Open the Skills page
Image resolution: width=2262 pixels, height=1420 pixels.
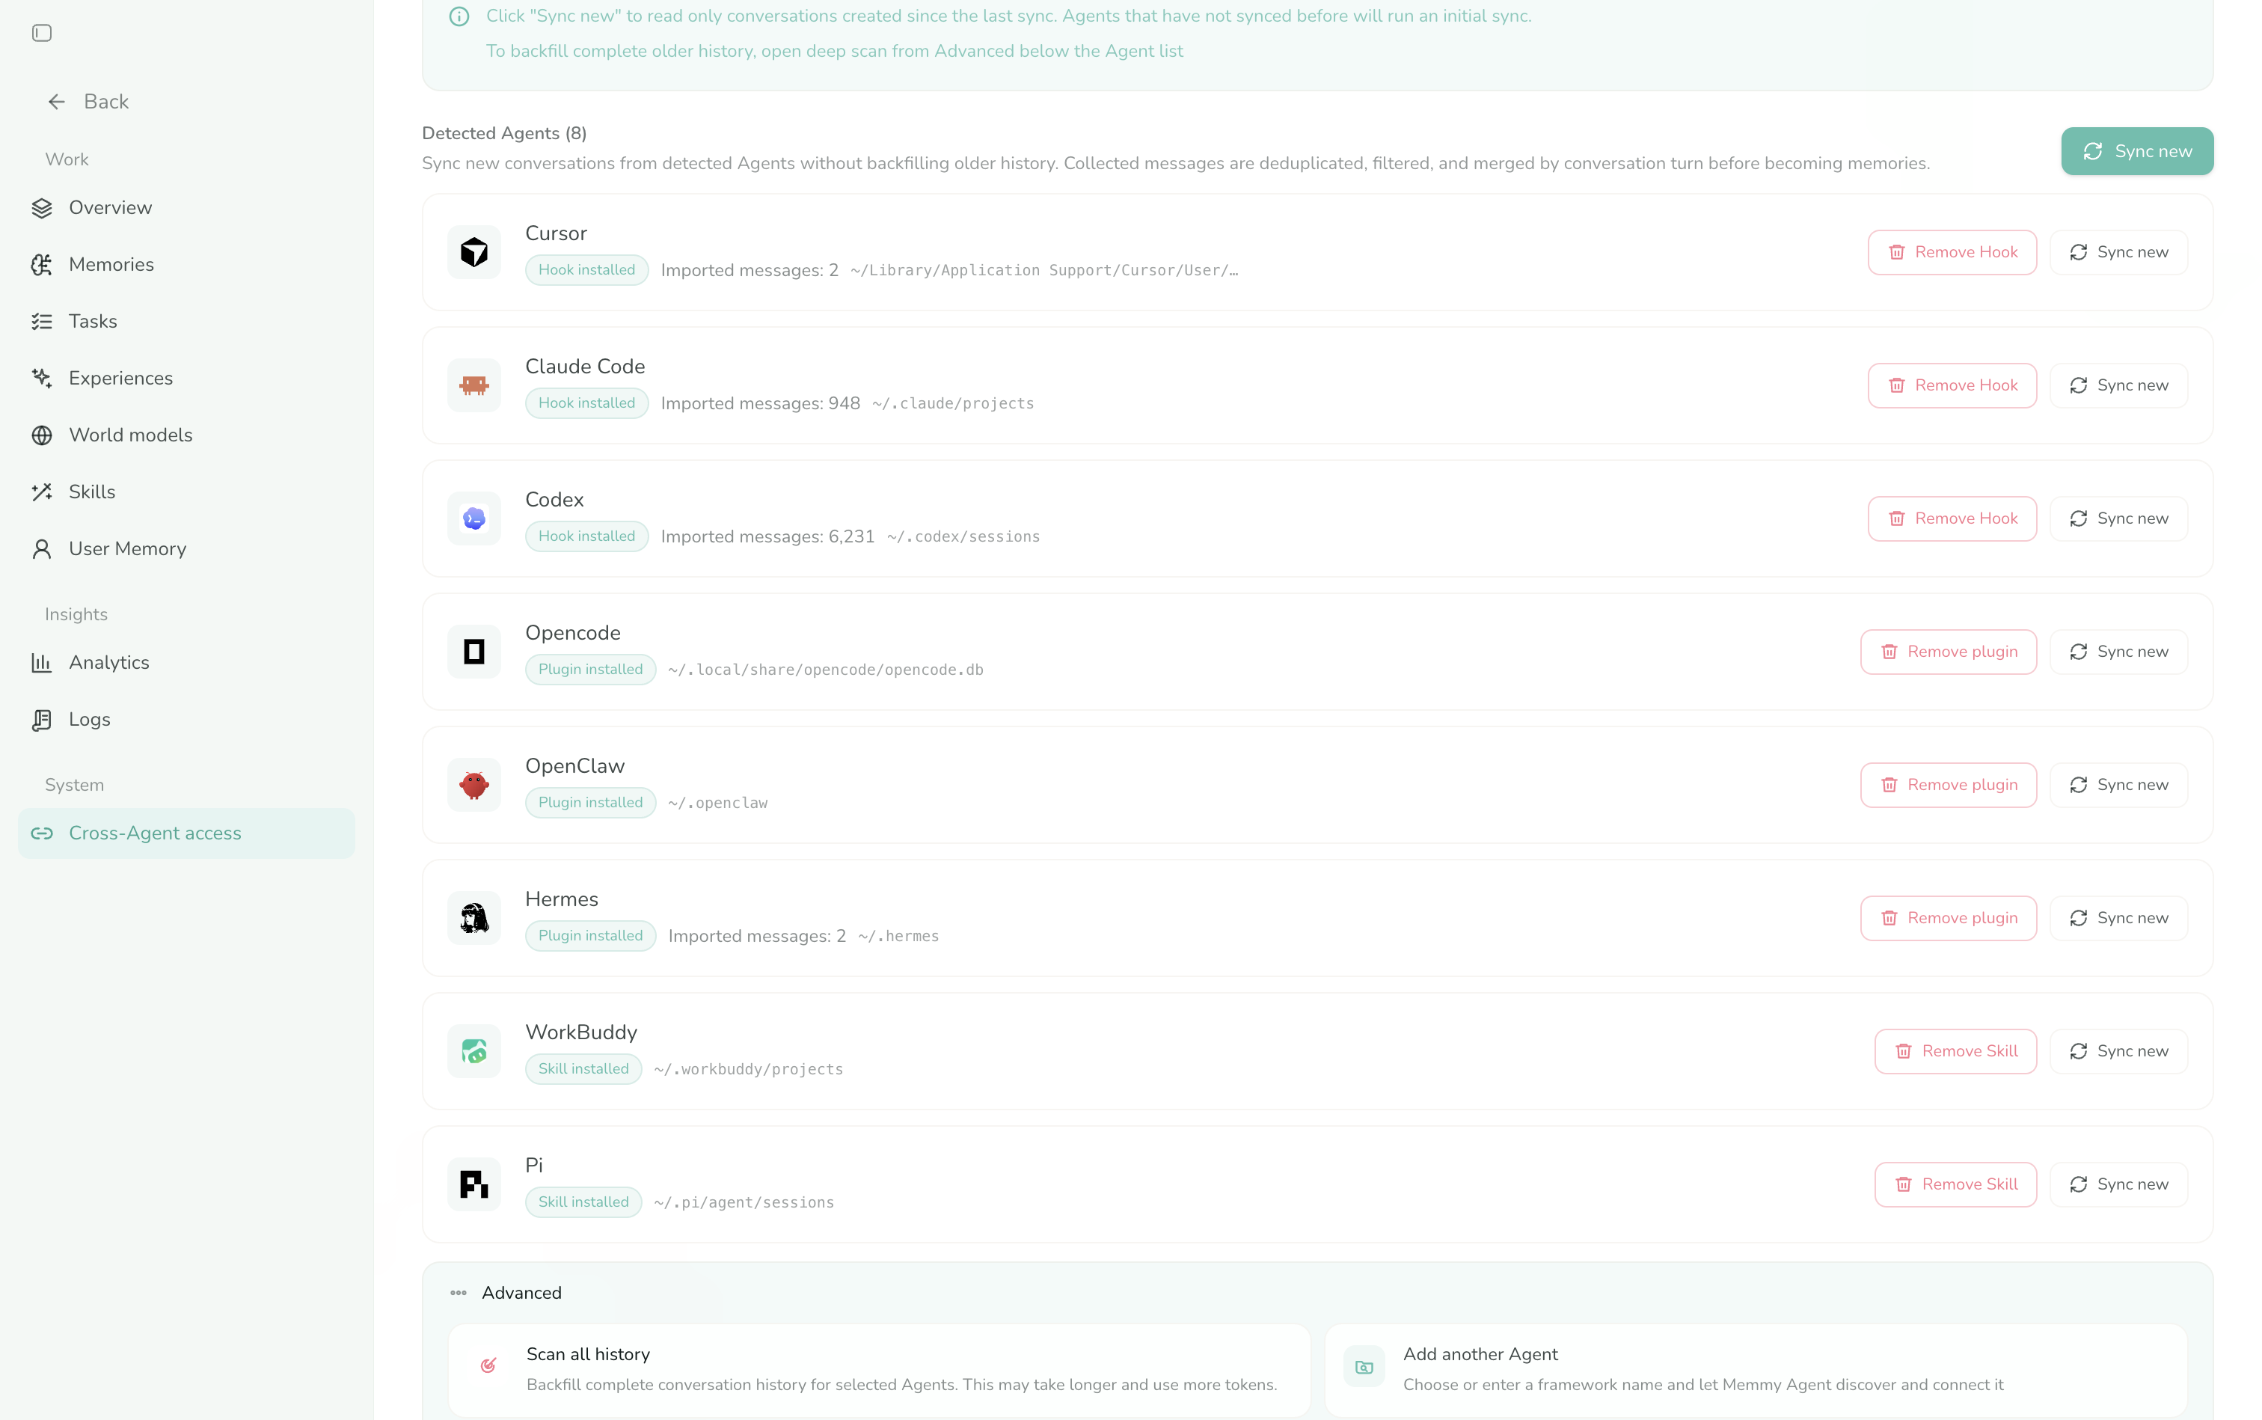[186, 492]
